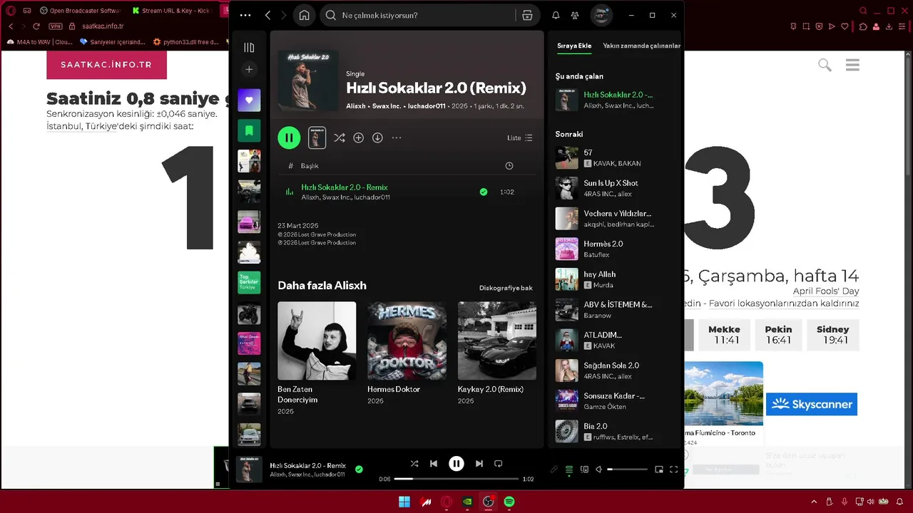Go back in Spotify navigation
This screenshot has width=913, height=513.
(267, 15)
